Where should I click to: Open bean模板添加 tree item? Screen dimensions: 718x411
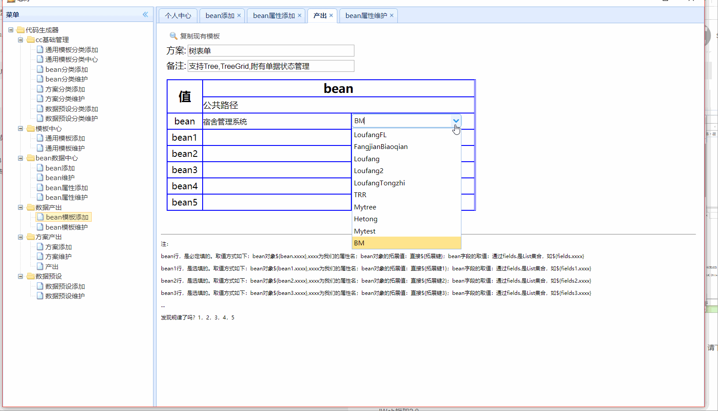point(67,217)
